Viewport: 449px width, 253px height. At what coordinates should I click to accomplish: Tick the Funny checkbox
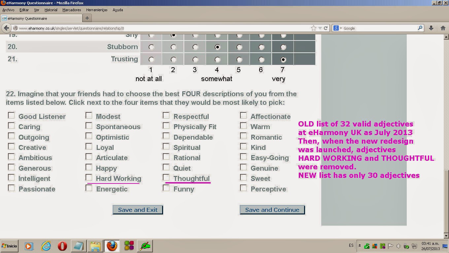[x=166, y=188]
